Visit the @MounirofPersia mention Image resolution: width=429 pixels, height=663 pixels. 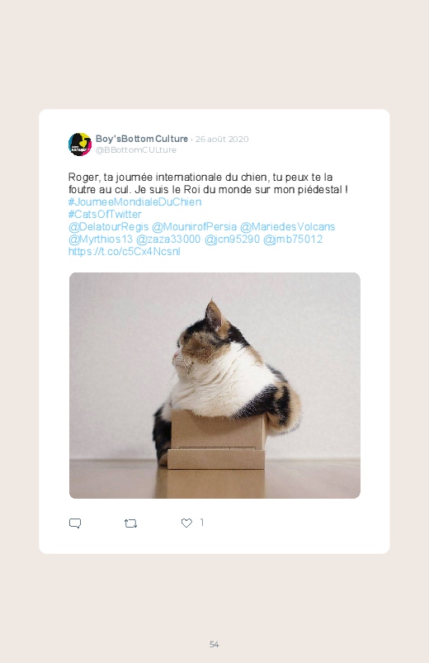coord(194,226)
